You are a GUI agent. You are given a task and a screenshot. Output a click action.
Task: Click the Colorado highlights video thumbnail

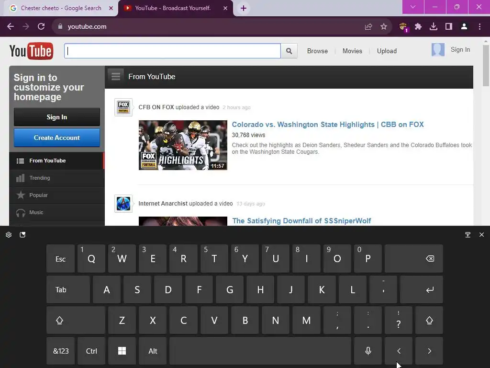183,145
